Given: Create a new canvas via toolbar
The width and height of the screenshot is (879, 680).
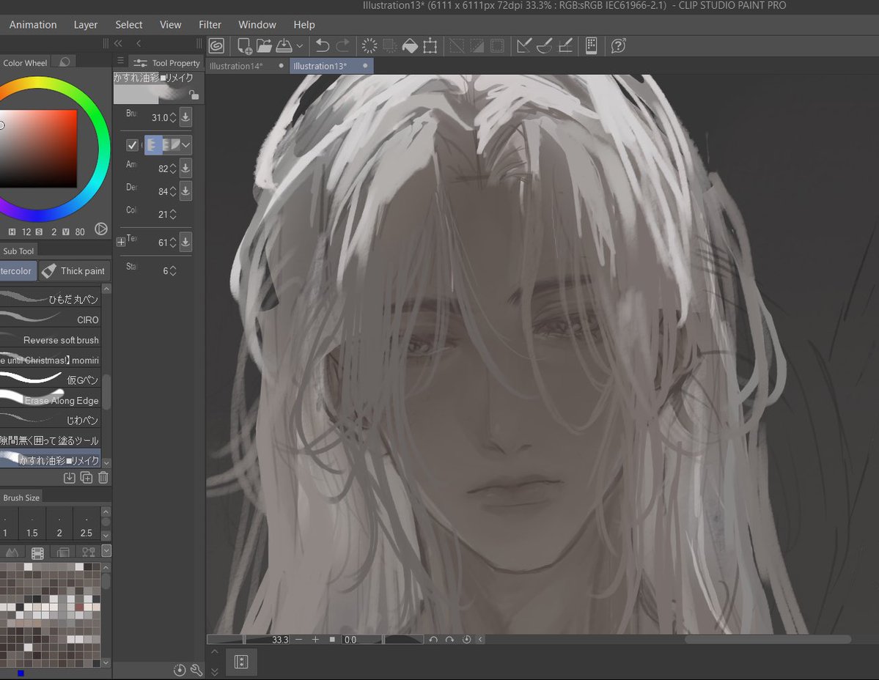Looking at the screenshot, I should click(244, 46).
